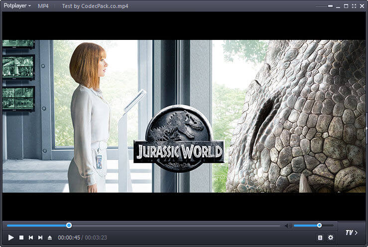Open the Potplayer main menu dropdown
The width and height of the screenshot is (368, 247).
click(17, 5)
